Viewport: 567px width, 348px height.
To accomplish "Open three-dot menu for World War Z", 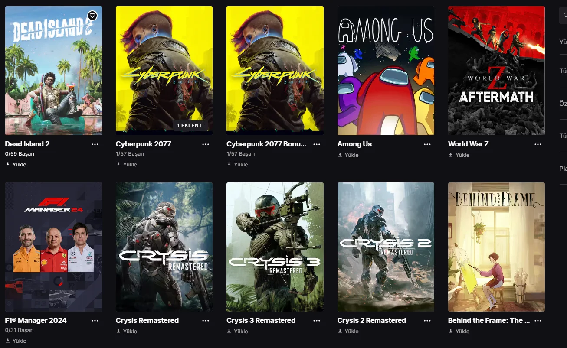I will click(x=538, y=144).
